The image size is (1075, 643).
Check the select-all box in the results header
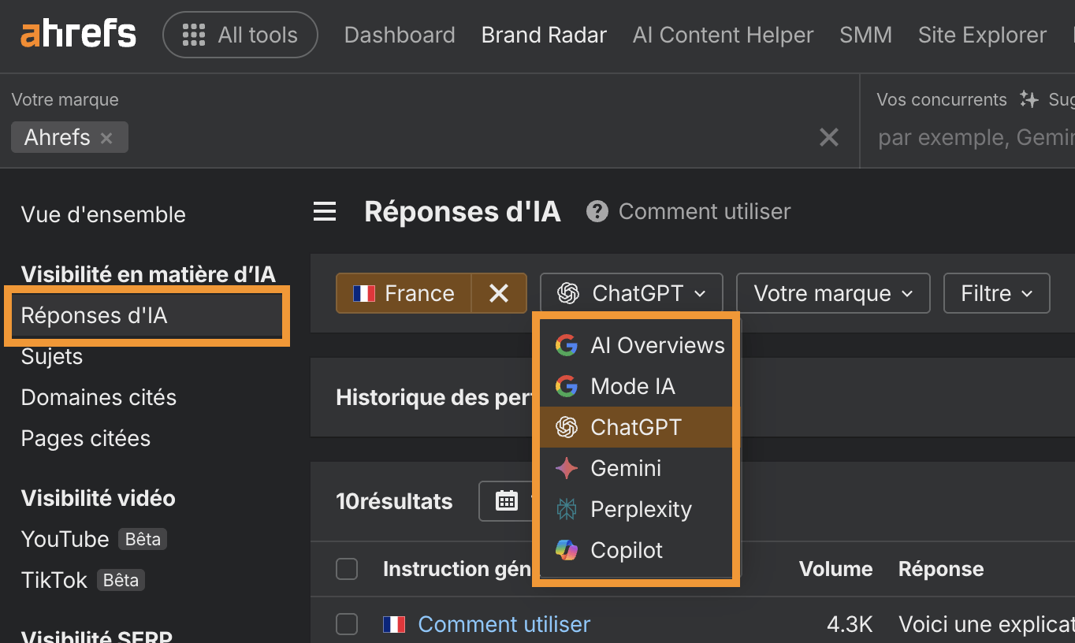(x=347, y=568)
